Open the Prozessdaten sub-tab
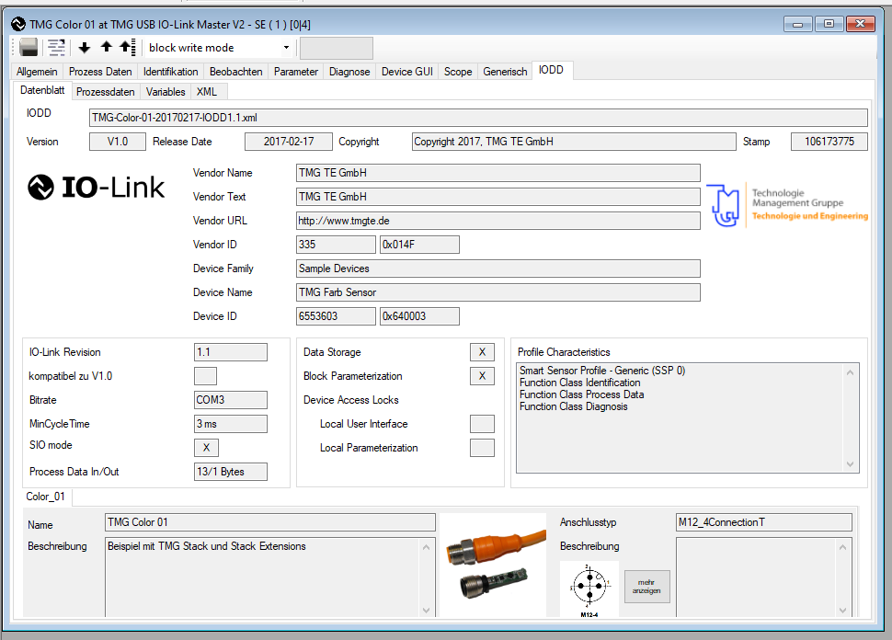 (105, 92)
